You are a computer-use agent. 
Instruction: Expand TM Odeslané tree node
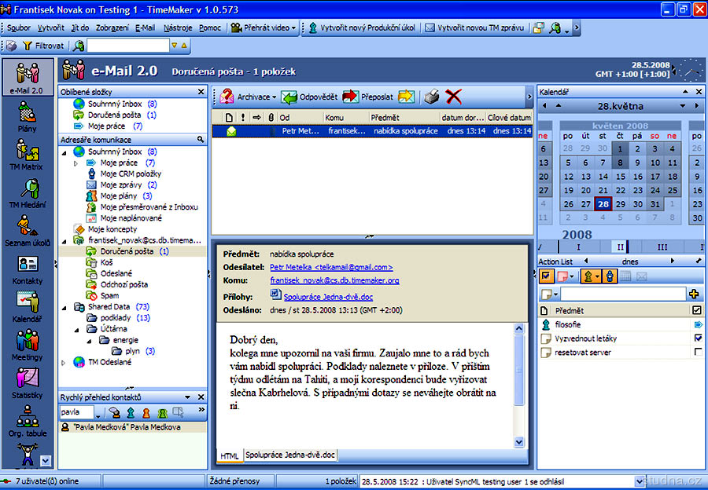point(63,363)
